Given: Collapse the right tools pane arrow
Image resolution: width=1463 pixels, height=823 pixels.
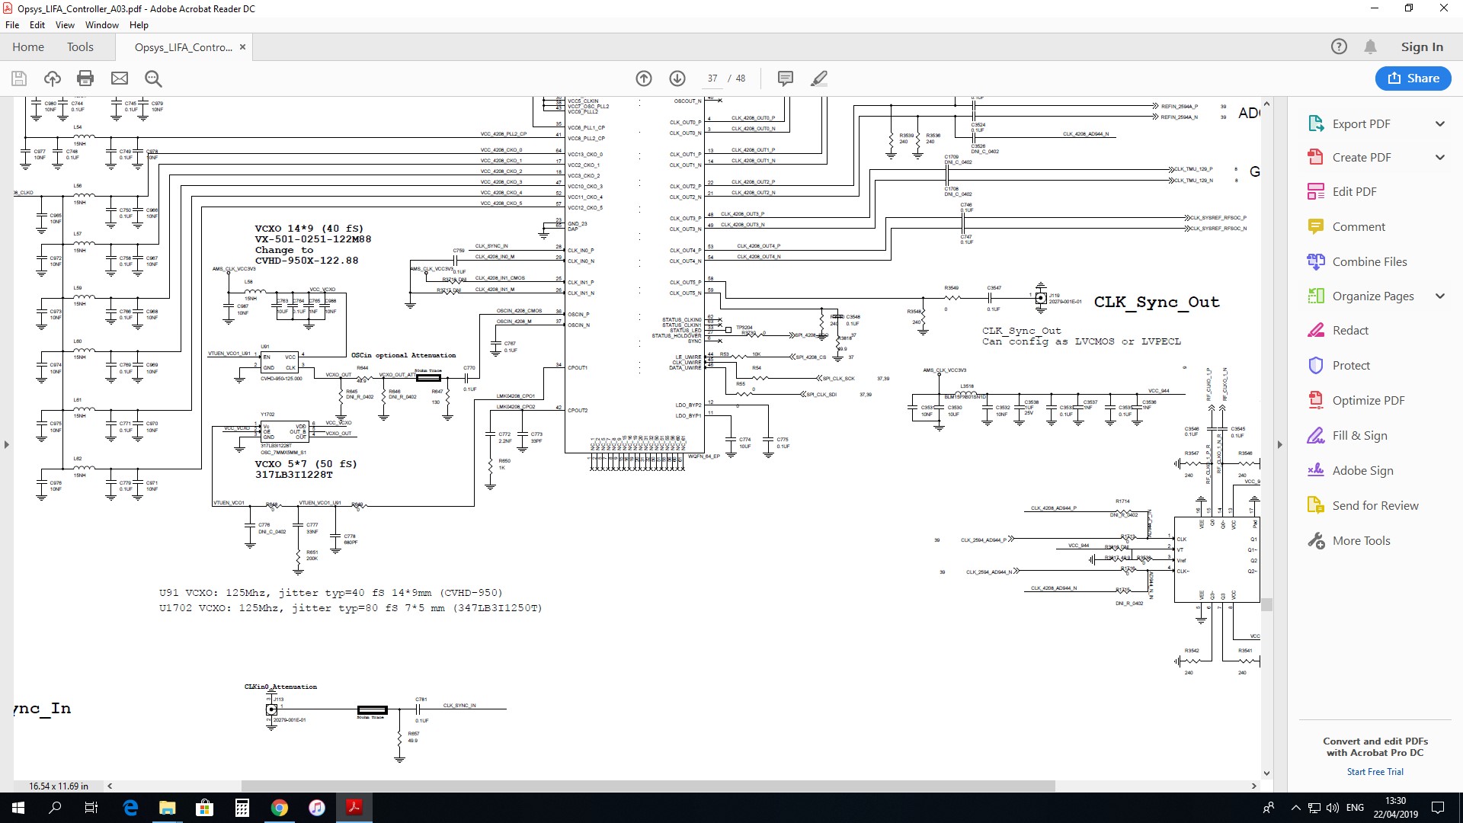Looking at the screenshot, I should (x=1279, y=444).
